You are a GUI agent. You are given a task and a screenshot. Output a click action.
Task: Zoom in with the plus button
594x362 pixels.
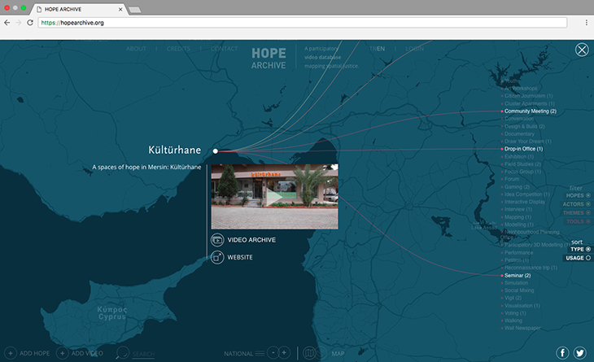coord(284,353)
